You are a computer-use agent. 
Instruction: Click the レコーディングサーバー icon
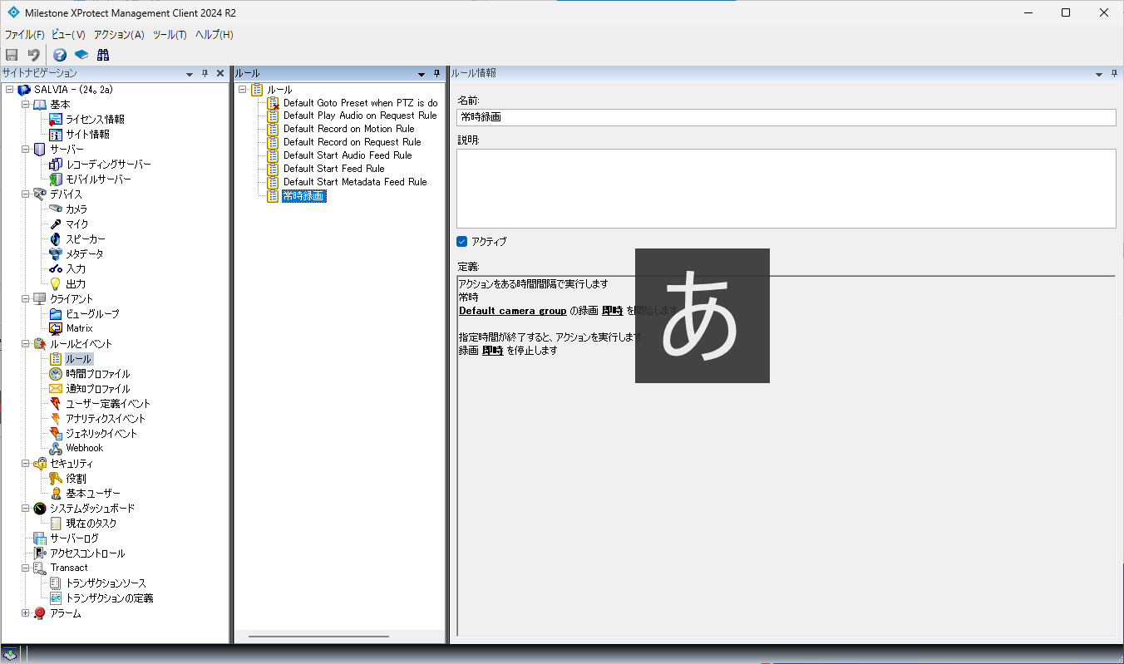56,165
